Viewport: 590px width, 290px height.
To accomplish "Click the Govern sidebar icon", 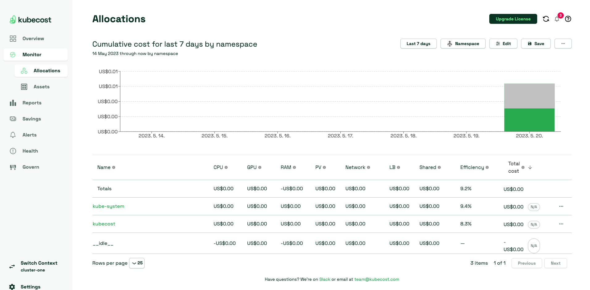I will pyautogui.click(x=13, y=167).
